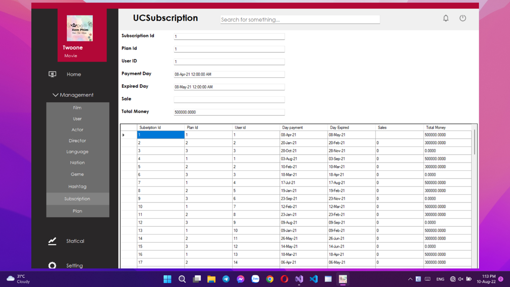Click the Payment Day field

229,74
